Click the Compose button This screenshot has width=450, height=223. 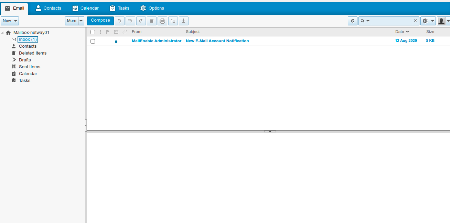100,21
